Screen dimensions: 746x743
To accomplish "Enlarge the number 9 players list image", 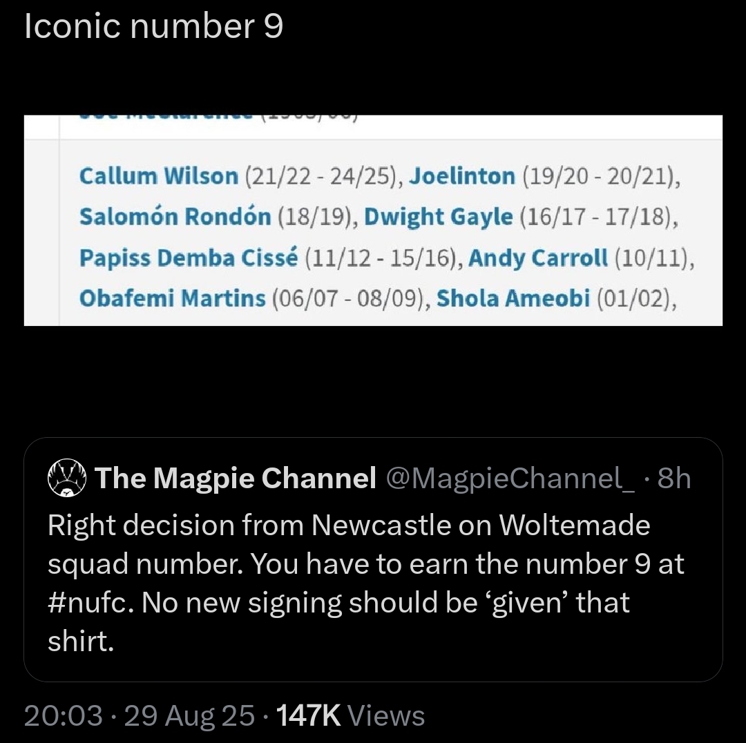I will [373, 220].
